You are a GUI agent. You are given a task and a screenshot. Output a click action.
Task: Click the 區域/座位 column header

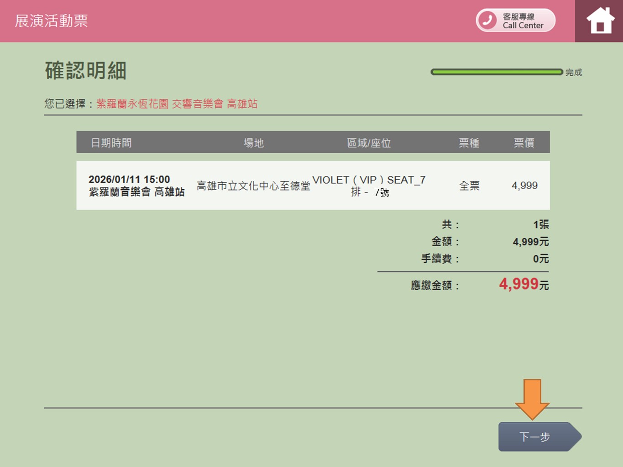coord(369,143)
